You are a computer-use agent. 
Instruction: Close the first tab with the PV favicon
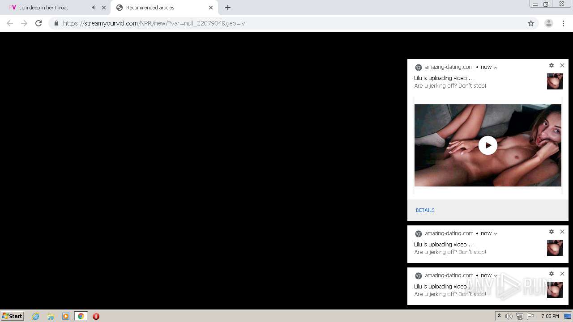pos(104,8)
